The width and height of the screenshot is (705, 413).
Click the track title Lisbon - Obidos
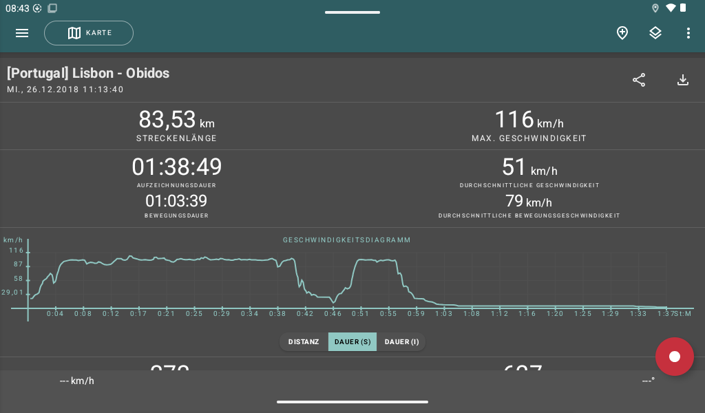click(88, 73)
